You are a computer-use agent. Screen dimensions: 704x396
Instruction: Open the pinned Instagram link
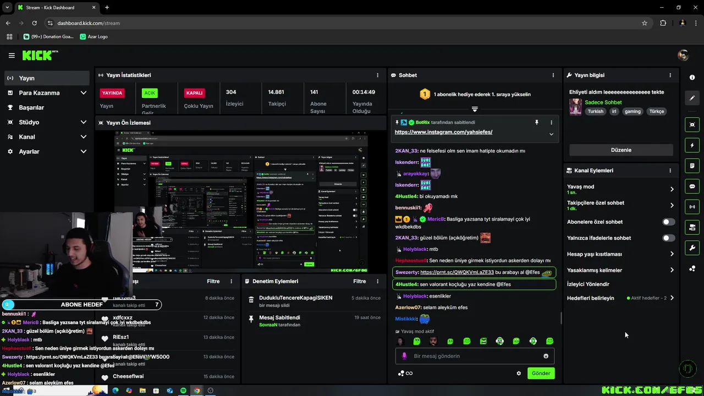(x=443, y=132)
